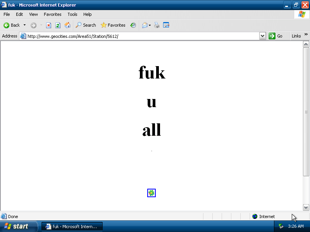
Task: Click the heading word "fuk"
Action: tap(152, 72)
